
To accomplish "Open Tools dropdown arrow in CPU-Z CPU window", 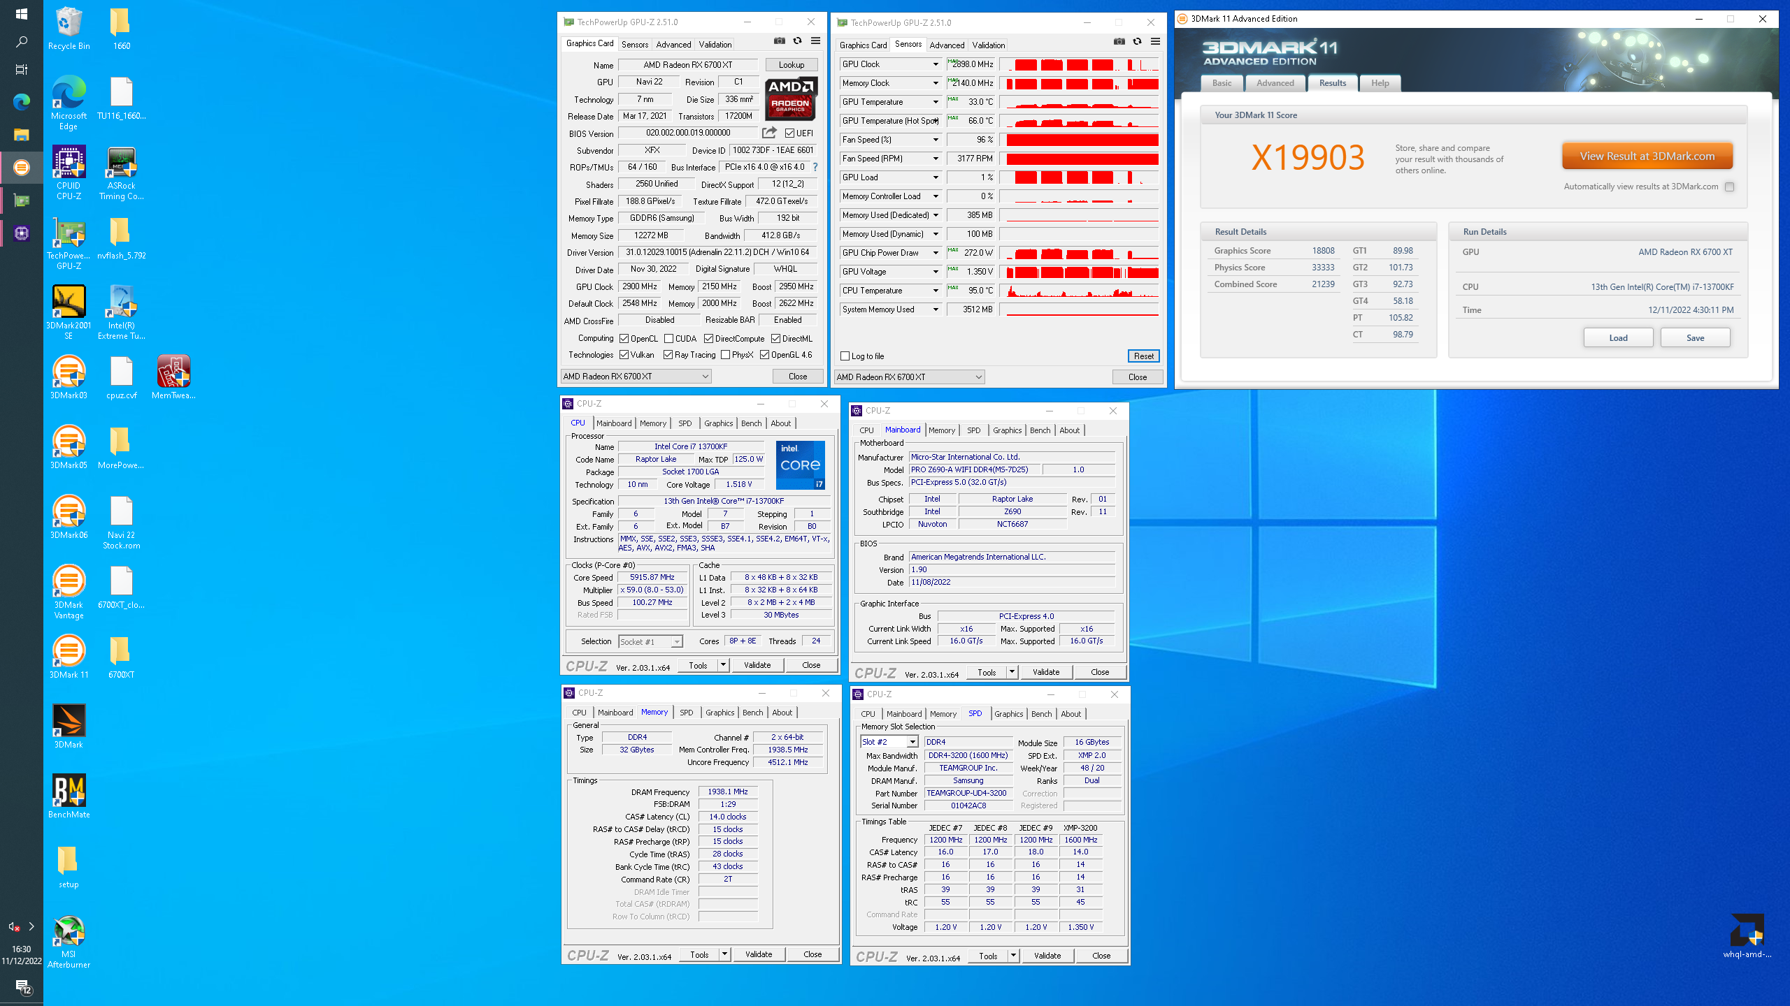I will click(723, 665).
